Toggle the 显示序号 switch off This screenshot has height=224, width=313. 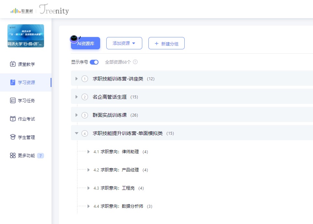pos(94,62)
